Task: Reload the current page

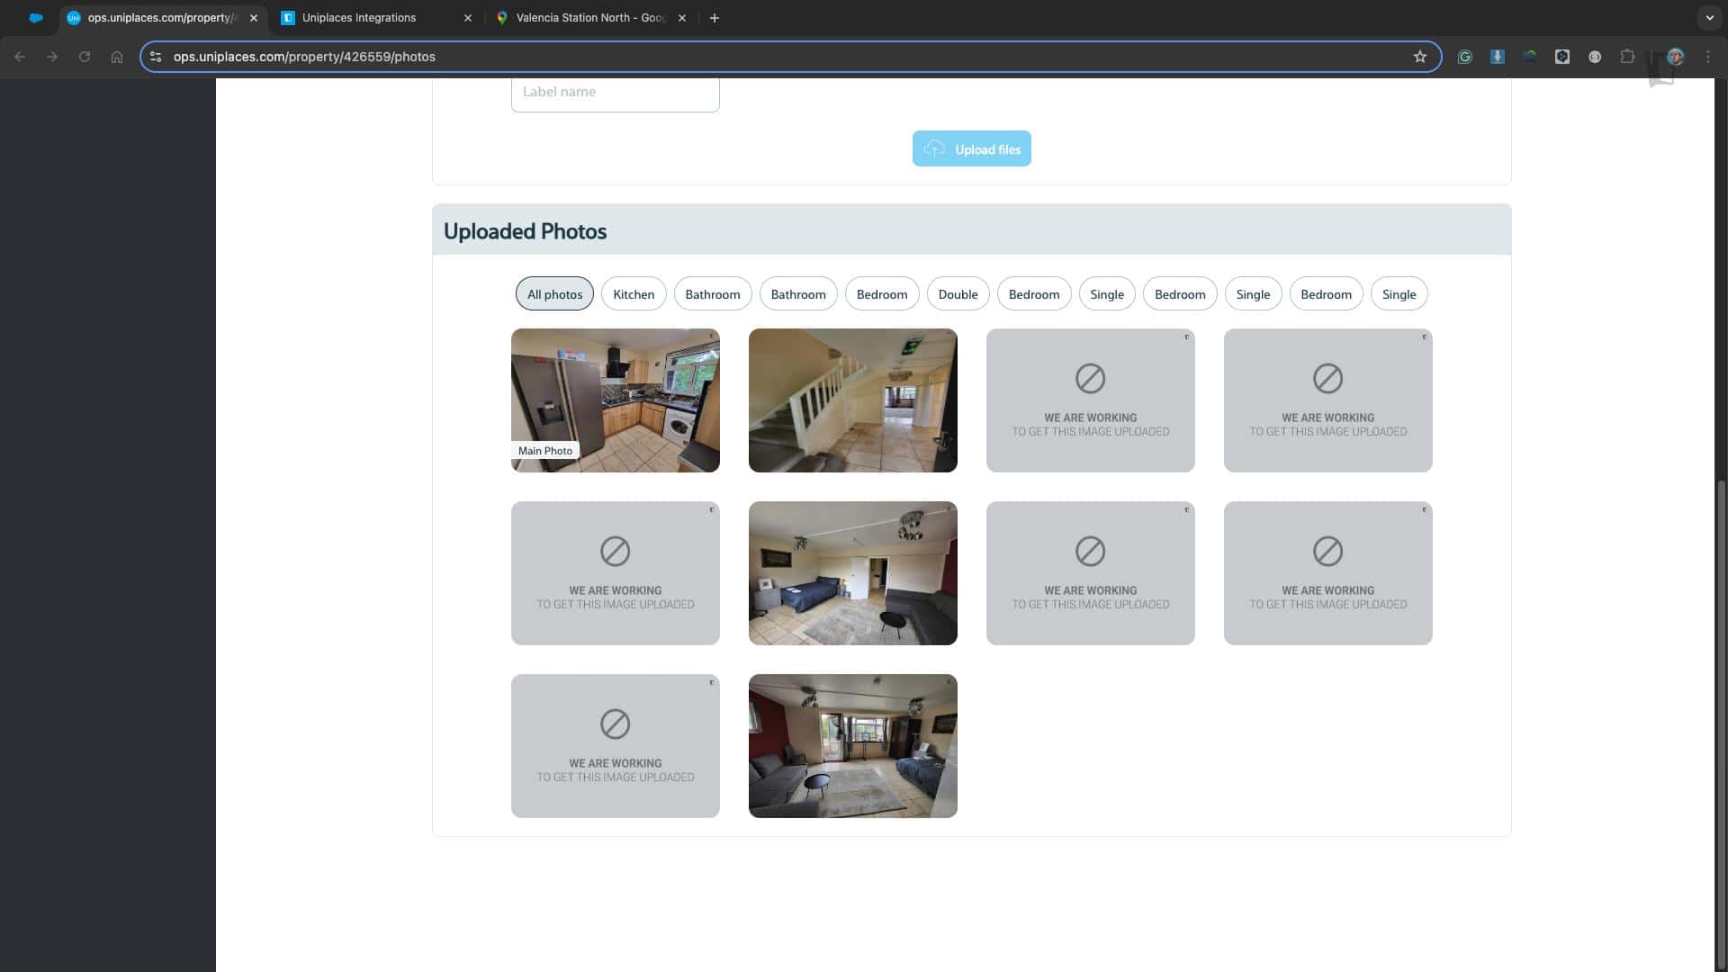Action: coord(85,57)
